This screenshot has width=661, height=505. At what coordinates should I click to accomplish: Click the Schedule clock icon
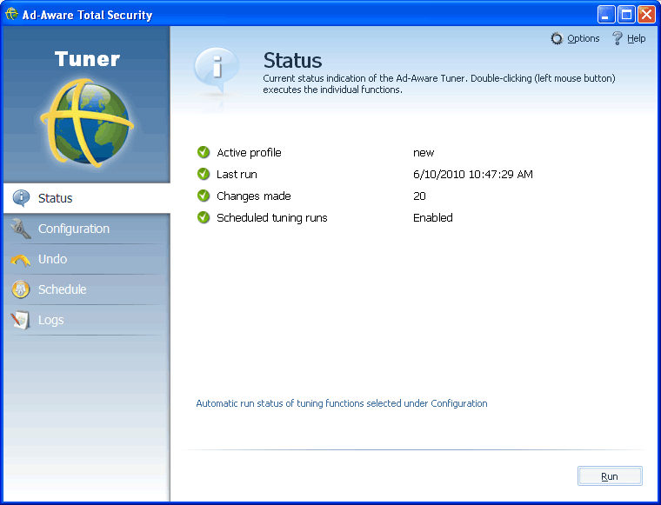[21, 289]
